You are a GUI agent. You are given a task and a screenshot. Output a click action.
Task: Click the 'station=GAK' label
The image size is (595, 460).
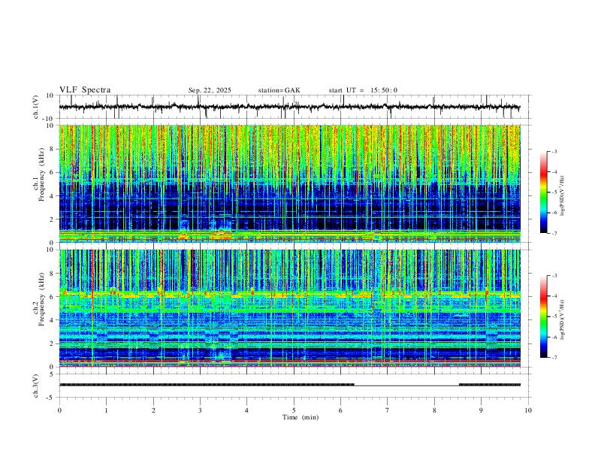(x=279, y=90)
